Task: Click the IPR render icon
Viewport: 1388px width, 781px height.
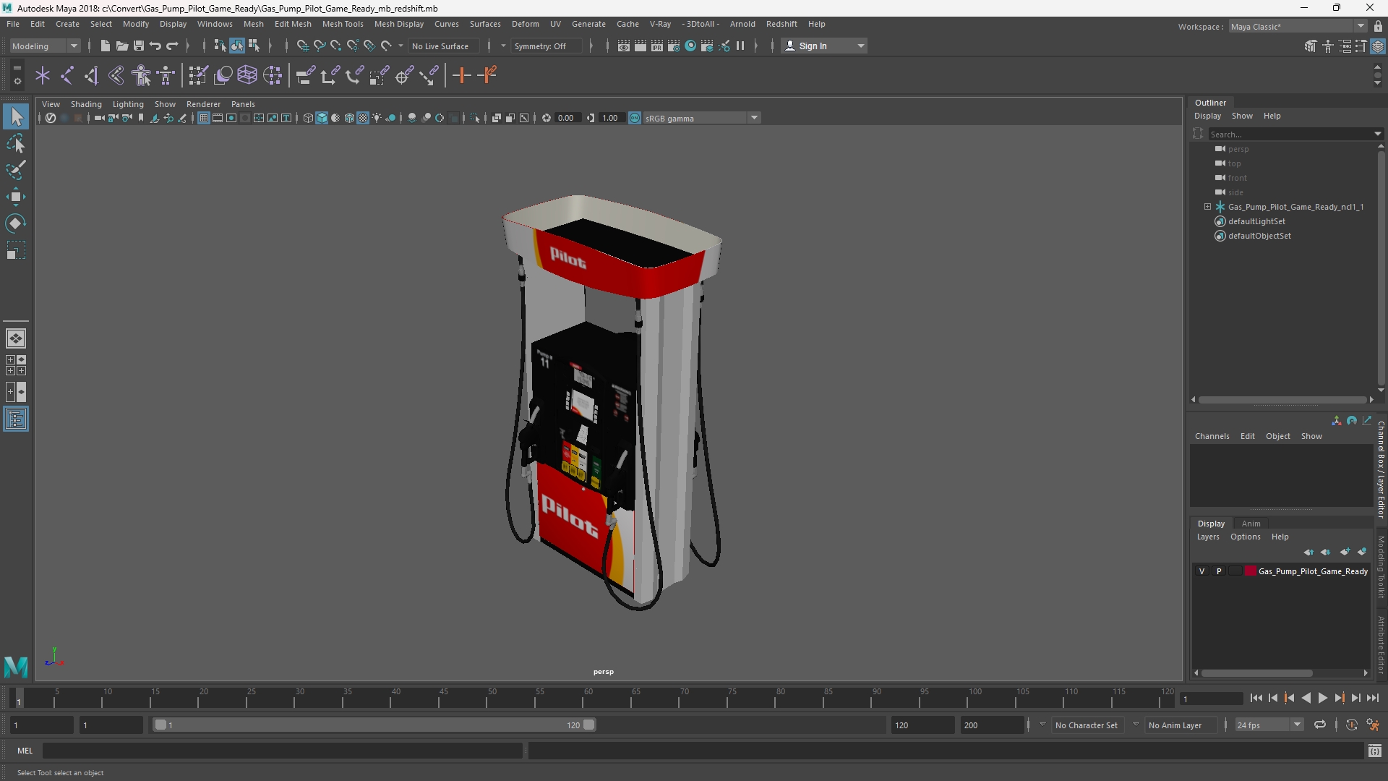Action: [x=657, y=46]
